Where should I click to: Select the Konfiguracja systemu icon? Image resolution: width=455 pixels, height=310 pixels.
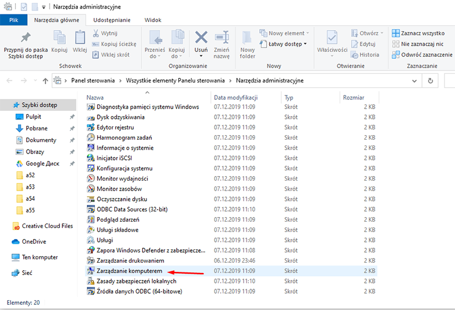pos(91,168)
